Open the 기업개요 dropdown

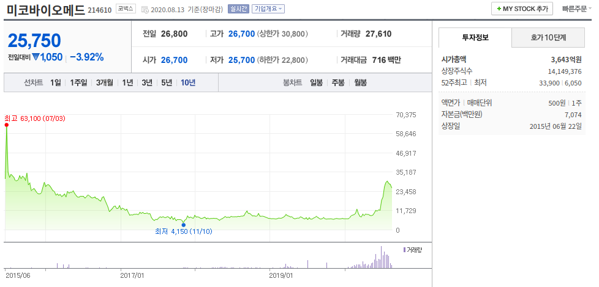(x=268, y=9)
